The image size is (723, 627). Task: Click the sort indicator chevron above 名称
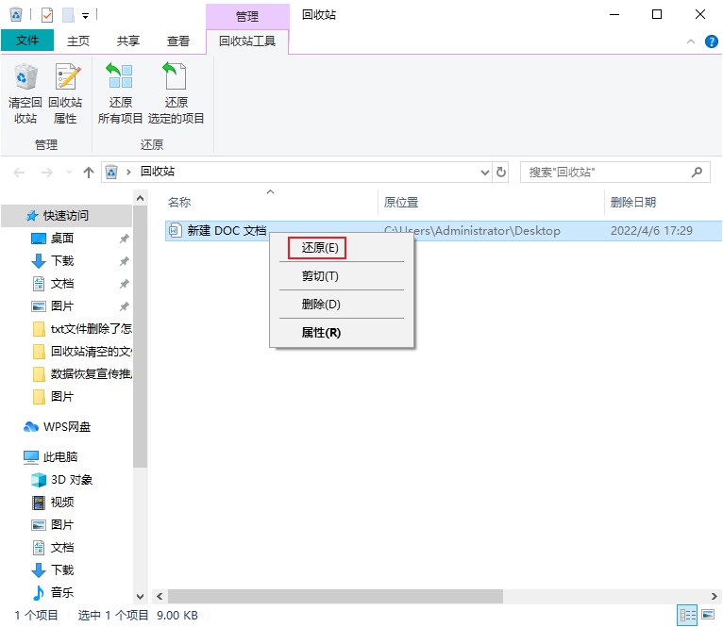tap(271, 191)
